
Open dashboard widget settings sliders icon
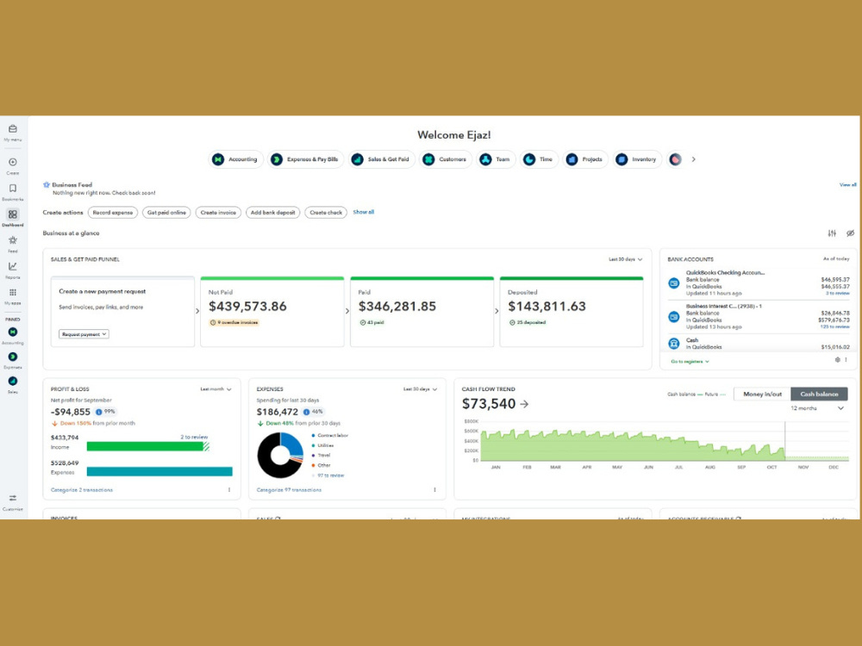coord(832,233)
